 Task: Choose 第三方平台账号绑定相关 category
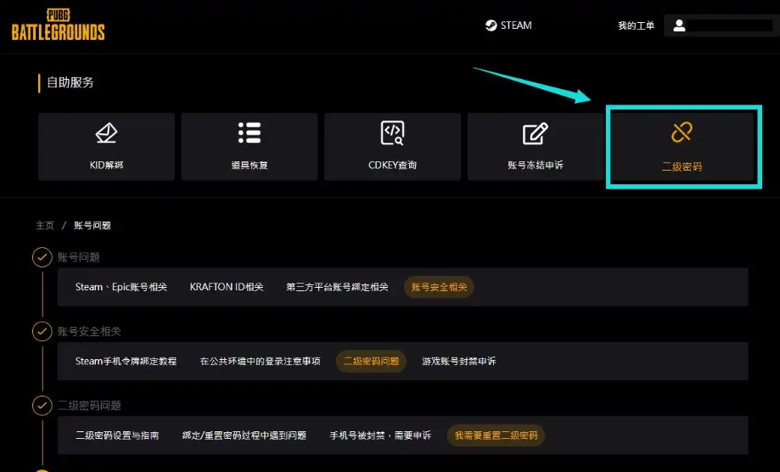(x=337, y=287)
